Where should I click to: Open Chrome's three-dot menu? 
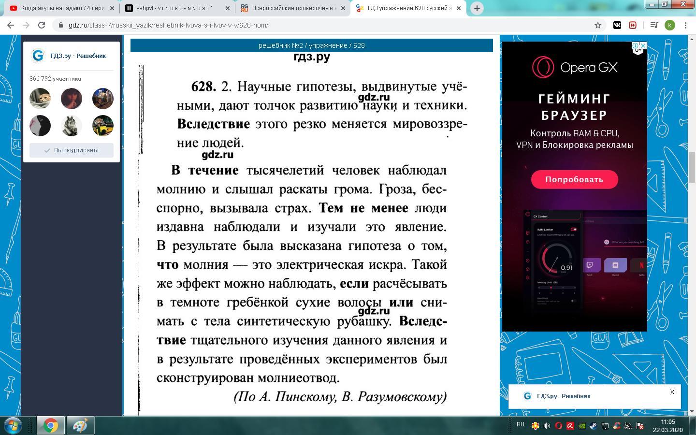pos(685,25)
